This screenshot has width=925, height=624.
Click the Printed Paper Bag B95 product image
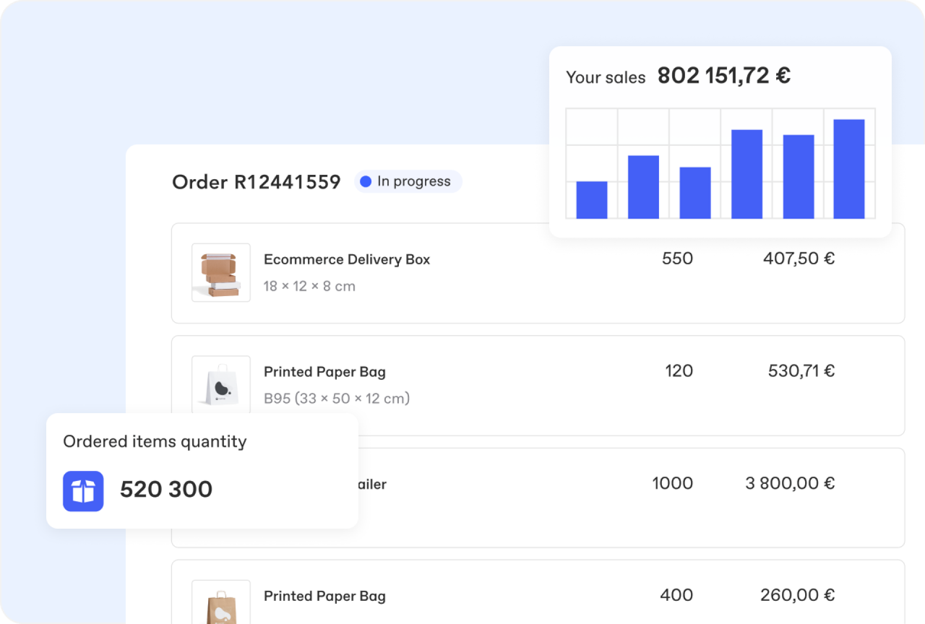(x=220, y=385)
